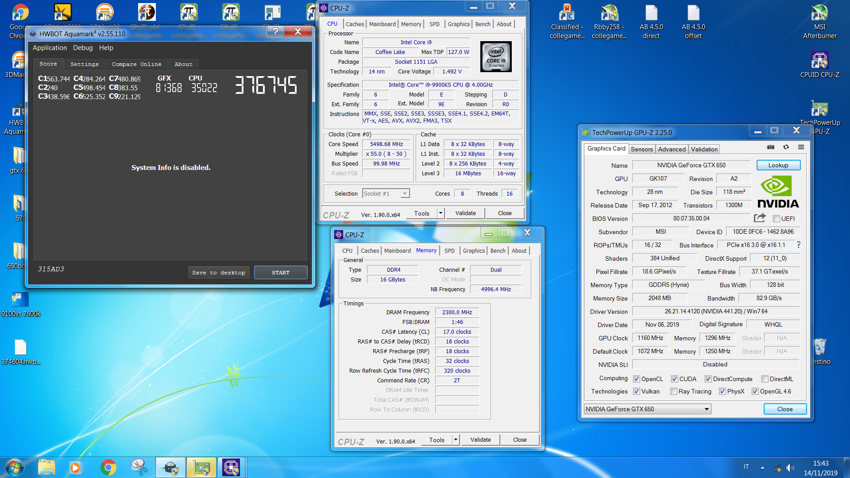Screen dimensions: 850x478
Task: Toggle the Ray Tracing checkbox
Action: pos(674,391)
